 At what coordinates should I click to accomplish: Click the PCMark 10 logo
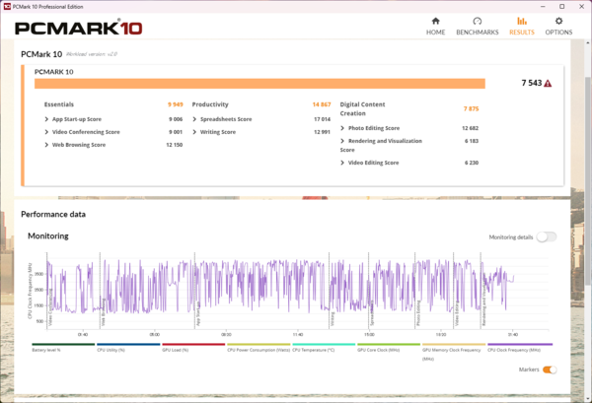click(79, 28)
